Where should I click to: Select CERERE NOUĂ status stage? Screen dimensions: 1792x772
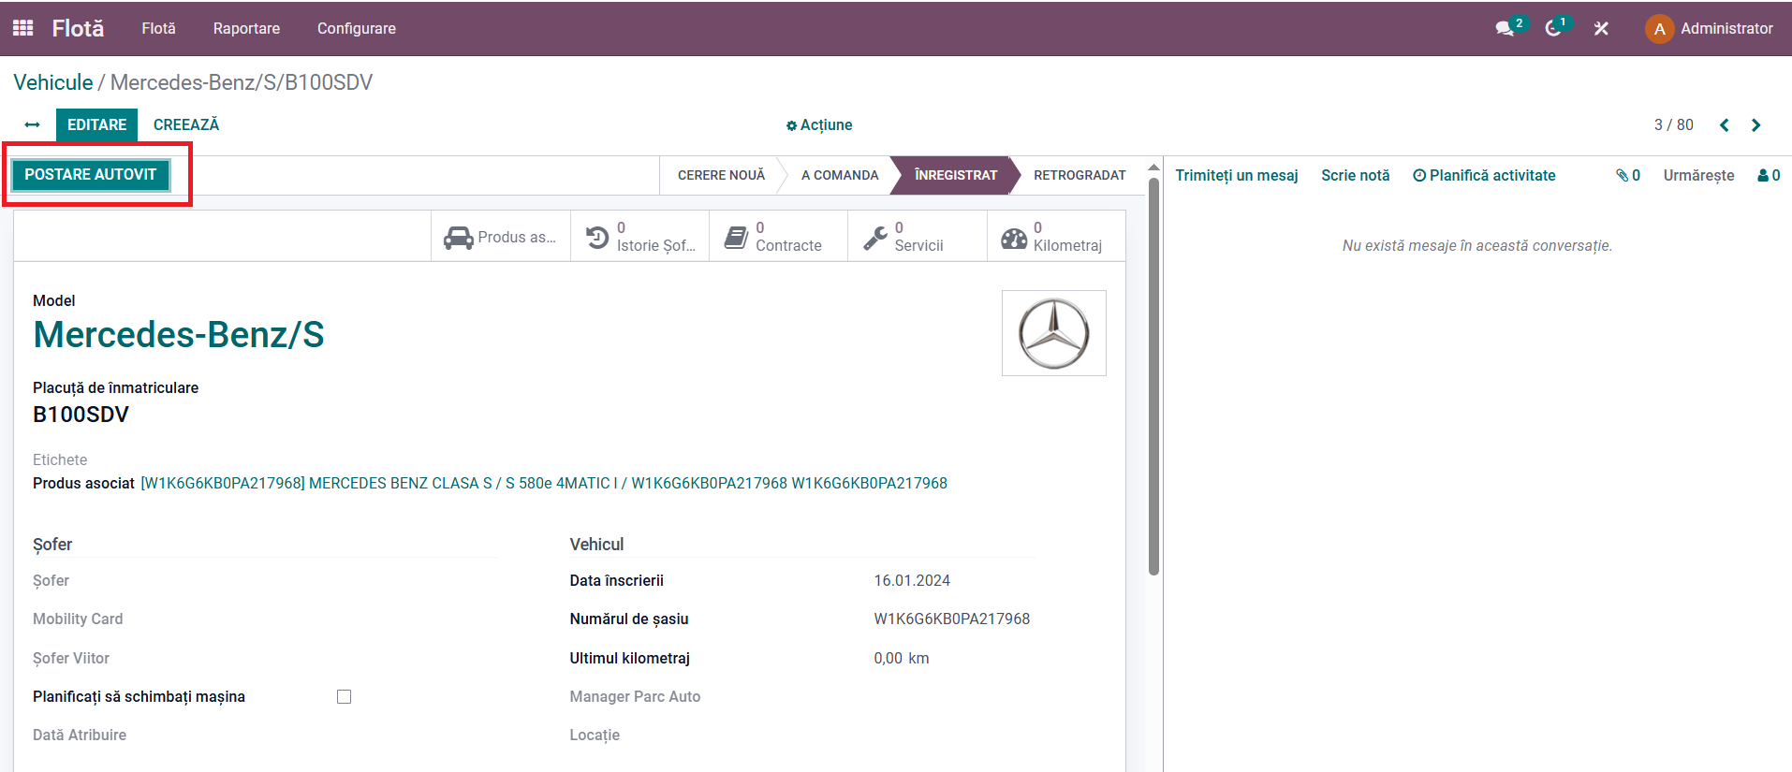click(721, 175)
